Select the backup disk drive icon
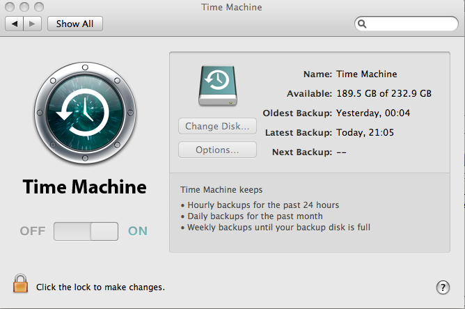The width and height of the screenshot is (465, 309). pos(217,86)
